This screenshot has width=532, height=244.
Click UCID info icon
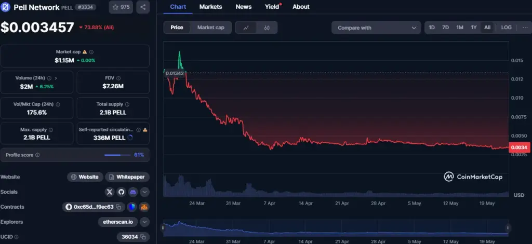coord(16,237)
